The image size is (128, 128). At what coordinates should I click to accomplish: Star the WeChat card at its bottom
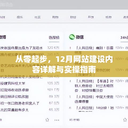[x=125, y=119]
